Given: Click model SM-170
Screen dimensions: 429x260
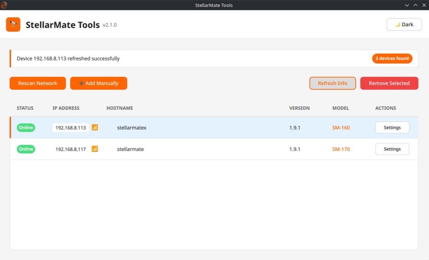Looking at the screenshot, I should click(x=341, y=149).
